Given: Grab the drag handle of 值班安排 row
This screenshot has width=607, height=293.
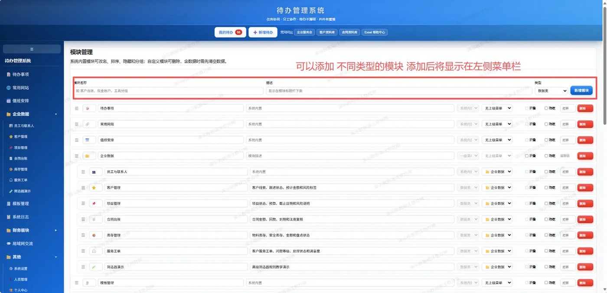Looking at the screenshot, I should (x=77, y=140).
